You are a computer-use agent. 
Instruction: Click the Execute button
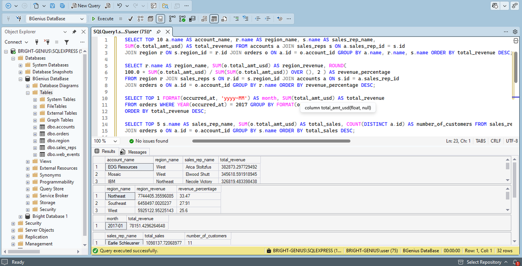pyautogui.click(x=103, y=19)
